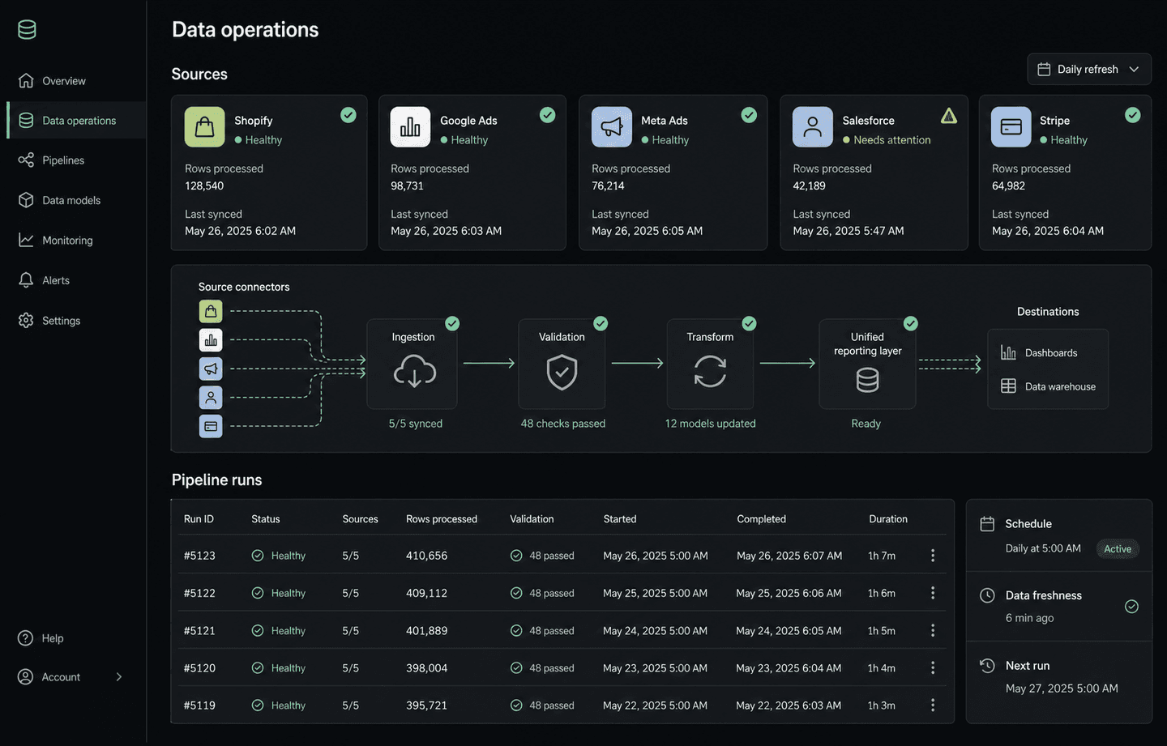Image resolution: width=1167 pixels, height=746 pixels.
Task: Click the Data freshness green checkmark
Action: click(x=1132, y=607)
